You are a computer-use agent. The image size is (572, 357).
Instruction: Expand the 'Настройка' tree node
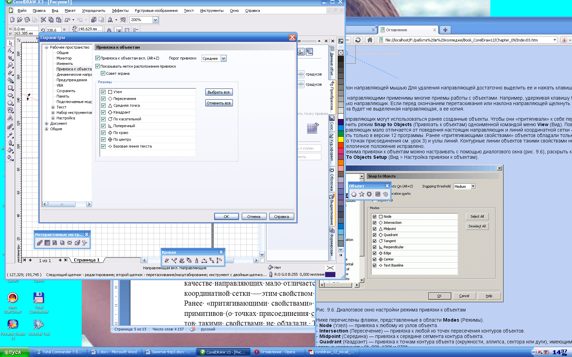53,118
